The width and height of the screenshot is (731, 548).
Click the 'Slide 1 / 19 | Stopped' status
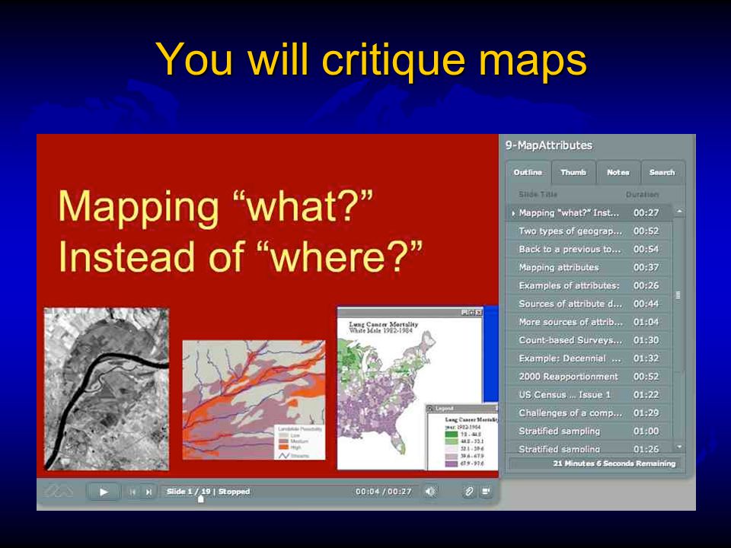click(208, 492)
